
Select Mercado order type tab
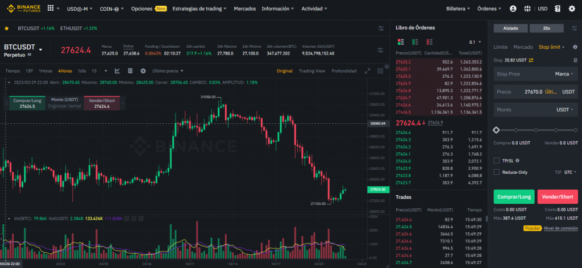pyautogui.click(x=522, y=47)
